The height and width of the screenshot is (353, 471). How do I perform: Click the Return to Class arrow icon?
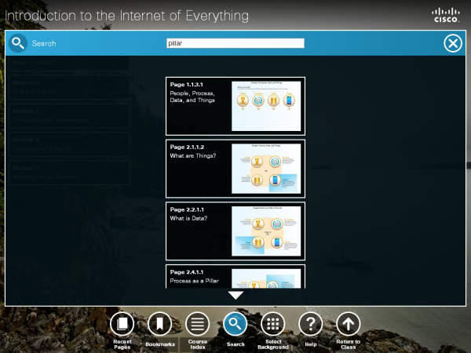pyautogui.click(x=348, y=323)
